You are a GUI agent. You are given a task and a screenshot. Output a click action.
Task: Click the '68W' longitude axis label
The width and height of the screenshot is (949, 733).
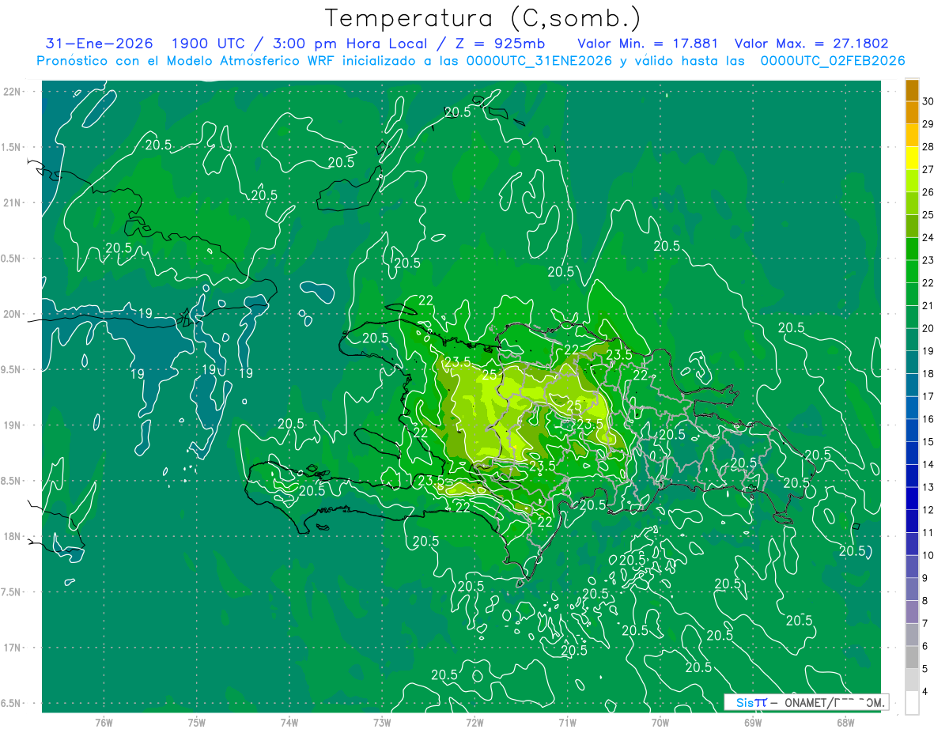[845, 724]
